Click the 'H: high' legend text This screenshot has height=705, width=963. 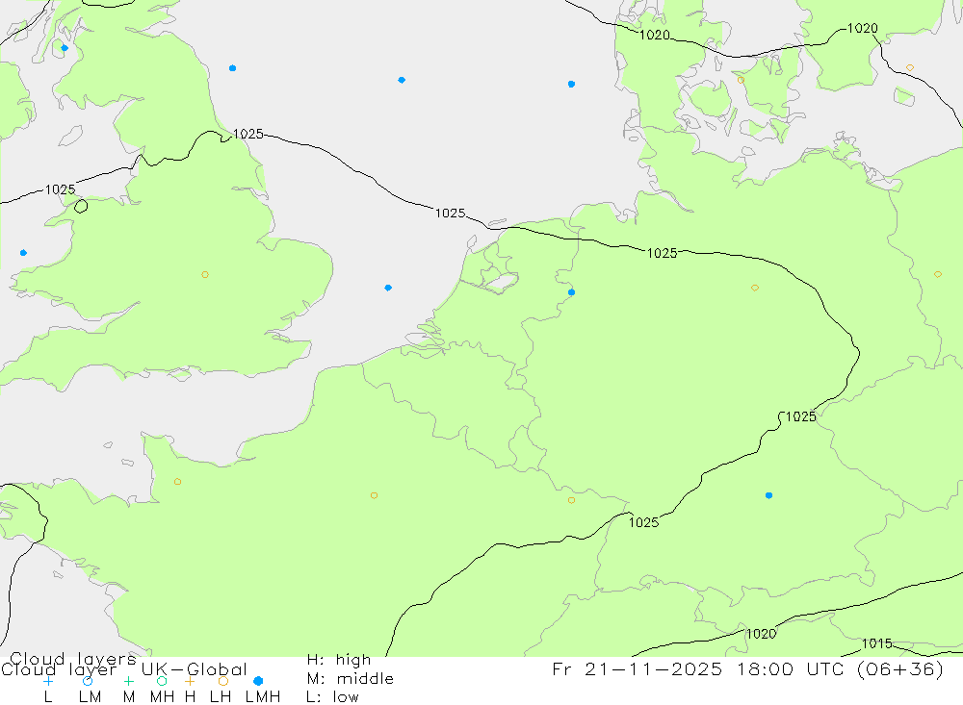point(339,660)
